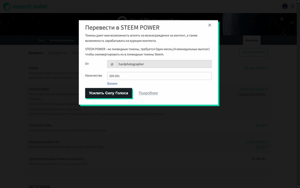Click the @ symbol prefix
This screenshot has width=300, height=188.
point(112,64)
